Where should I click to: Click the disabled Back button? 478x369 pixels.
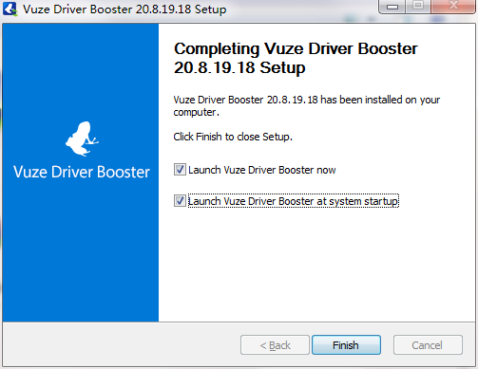[275, 345]
